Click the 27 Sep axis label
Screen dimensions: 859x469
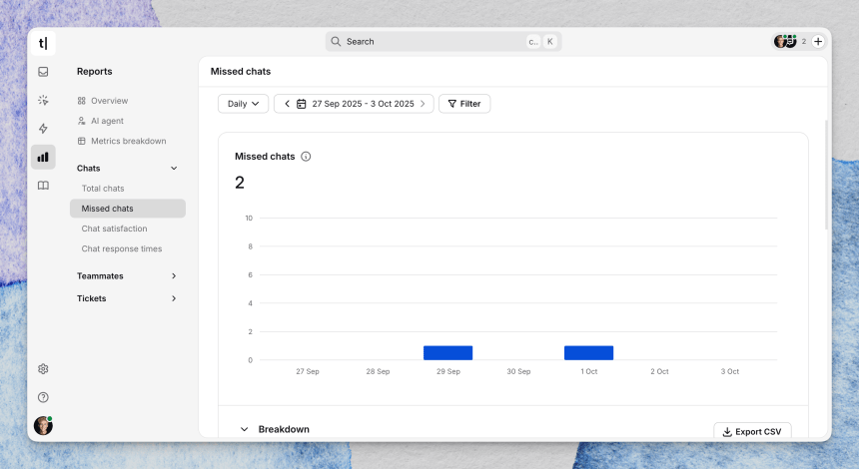coord(308,371)
